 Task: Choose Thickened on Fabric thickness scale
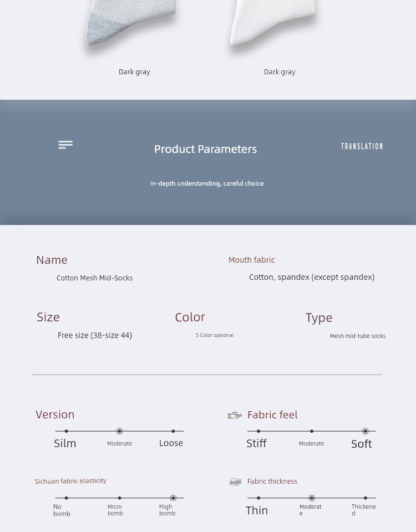click(x=365, y=498)
